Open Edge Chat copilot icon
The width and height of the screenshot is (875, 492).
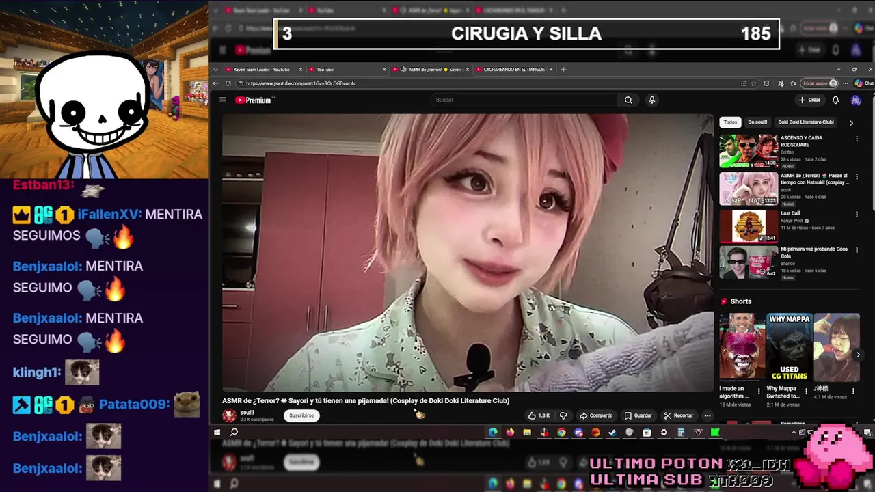click(864, 83)
